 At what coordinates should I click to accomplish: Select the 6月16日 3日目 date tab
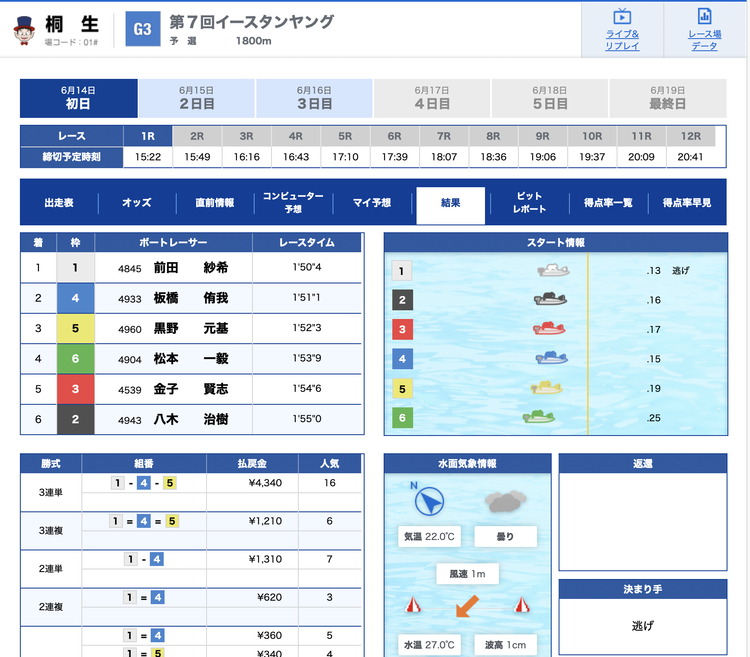pos(314,98)
